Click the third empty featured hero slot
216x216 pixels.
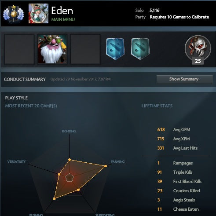tap(85, 49)
